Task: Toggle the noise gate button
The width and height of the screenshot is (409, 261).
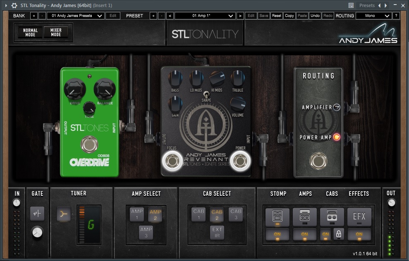Action: point(37,214)
